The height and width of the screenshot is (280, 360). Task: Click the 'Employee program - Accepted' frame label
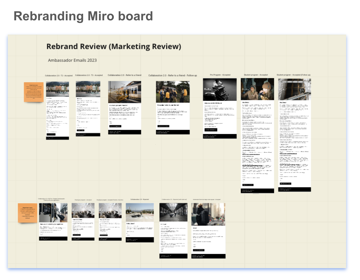[83, 200]
